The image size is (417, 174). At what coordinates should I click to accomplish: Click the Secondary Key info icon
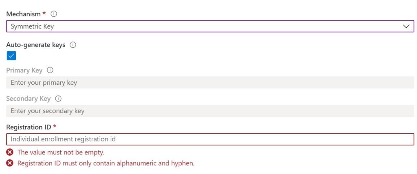click(x=58, y=99)
